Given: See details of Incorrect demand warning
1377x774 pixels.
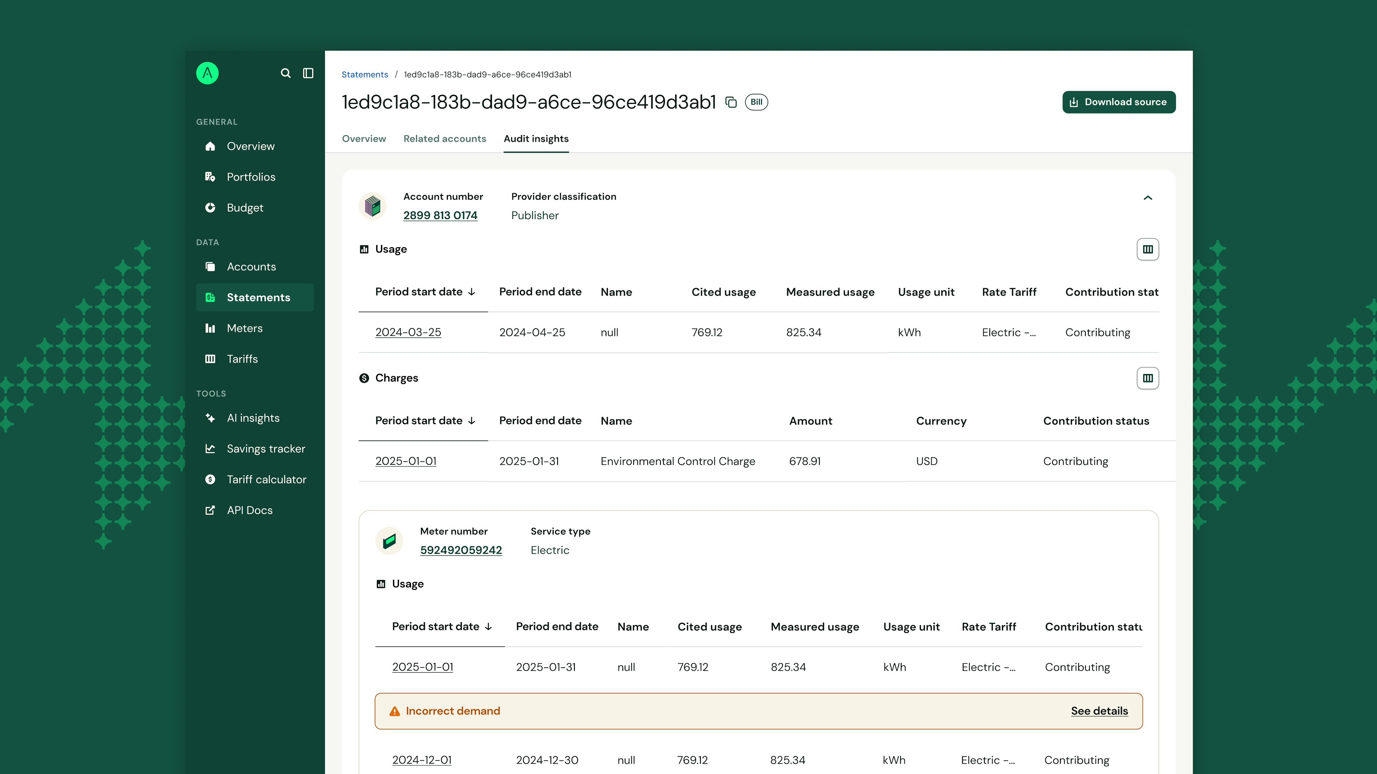Looking at the screenshot, I should click(x=1099, y=711).
